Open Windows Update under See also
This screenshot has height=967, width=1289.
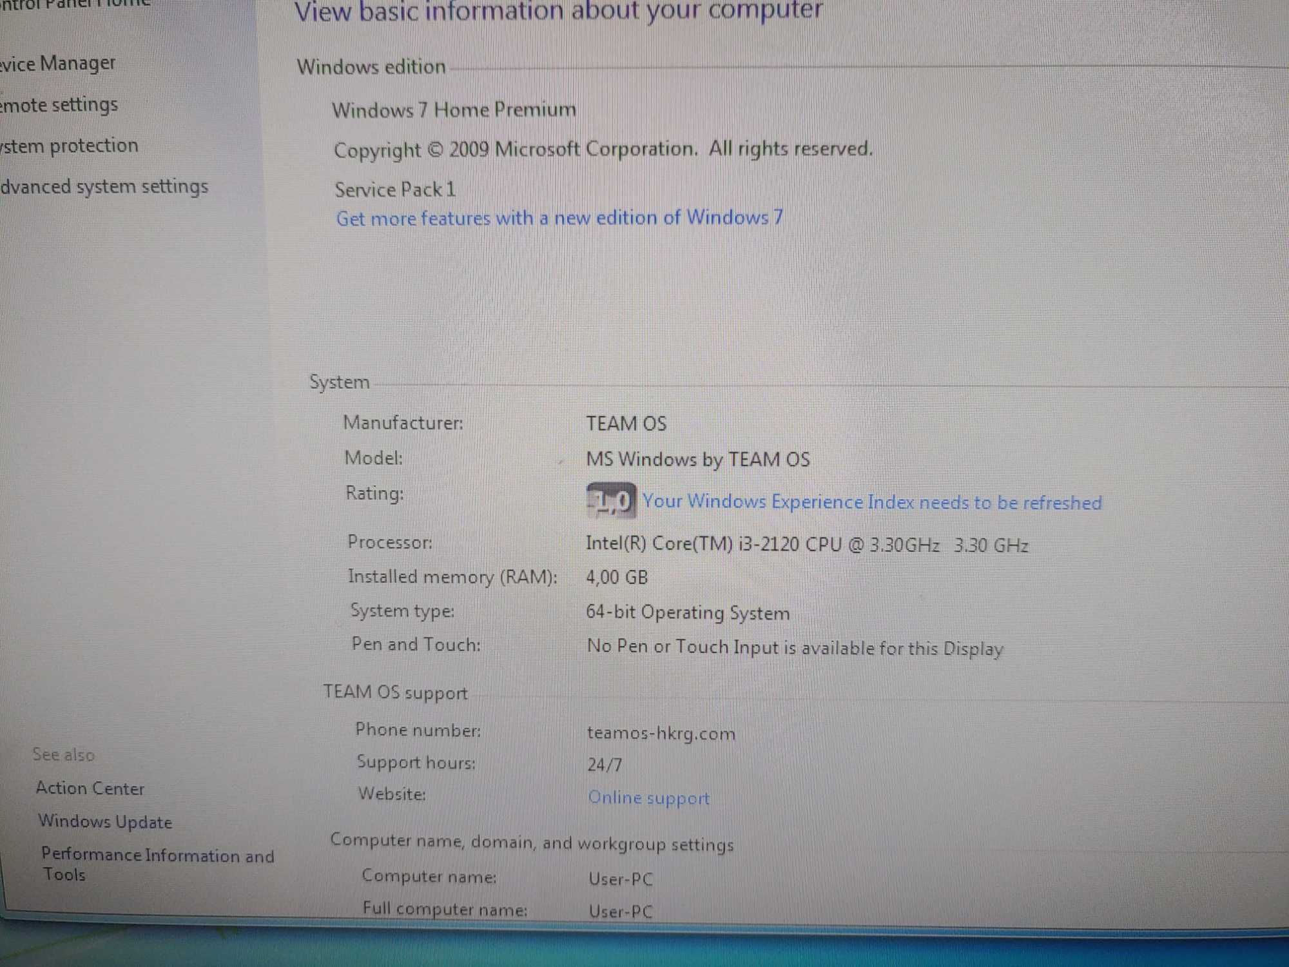click(105, 821)
